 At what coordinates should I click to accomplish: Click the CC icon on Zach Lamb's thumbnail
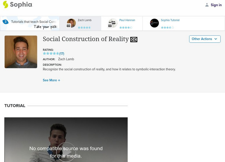(69, 26)
